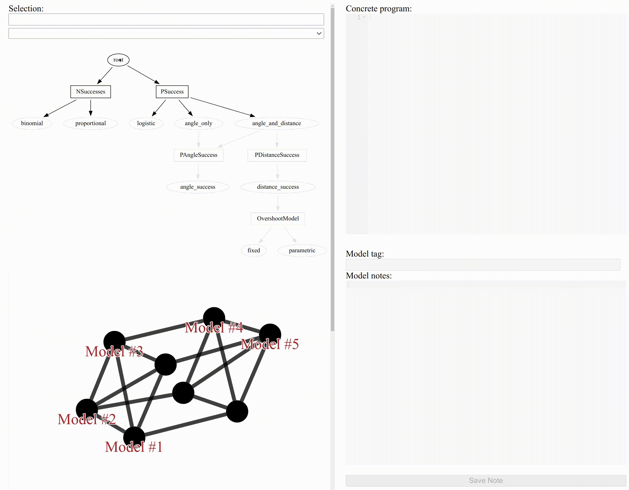Screen dimensions: 629x490
Task: Click the angle_only leaf node
Action: (199, 123)
